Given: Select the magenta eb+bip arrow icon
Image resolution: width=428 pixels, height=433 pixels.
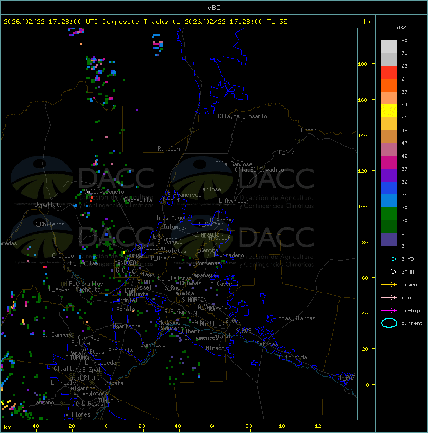Looking at the screenshot, I should click(389, 310).
